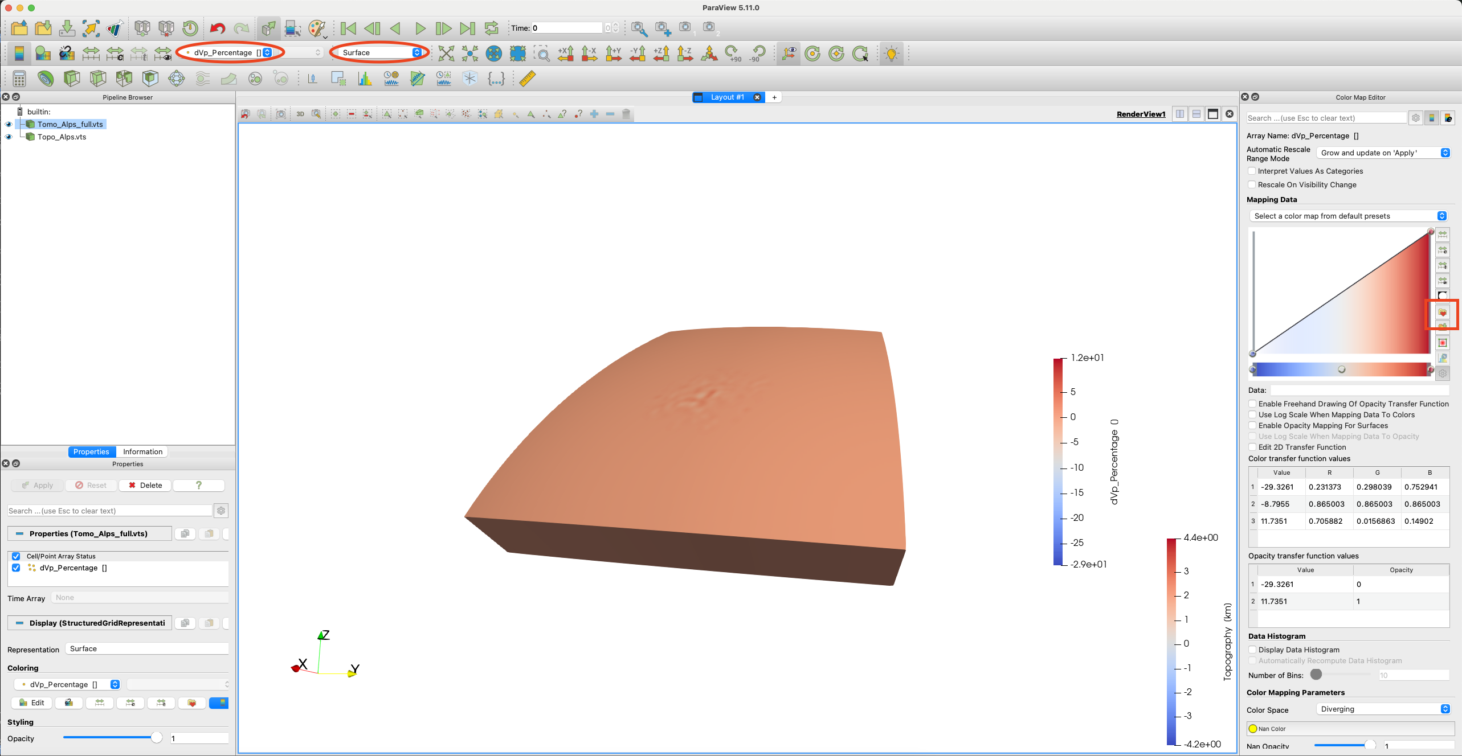Screen dimensions: 1462x756
Task: Open Representation Surface dropdown in Properties
Action: (147, 648)
